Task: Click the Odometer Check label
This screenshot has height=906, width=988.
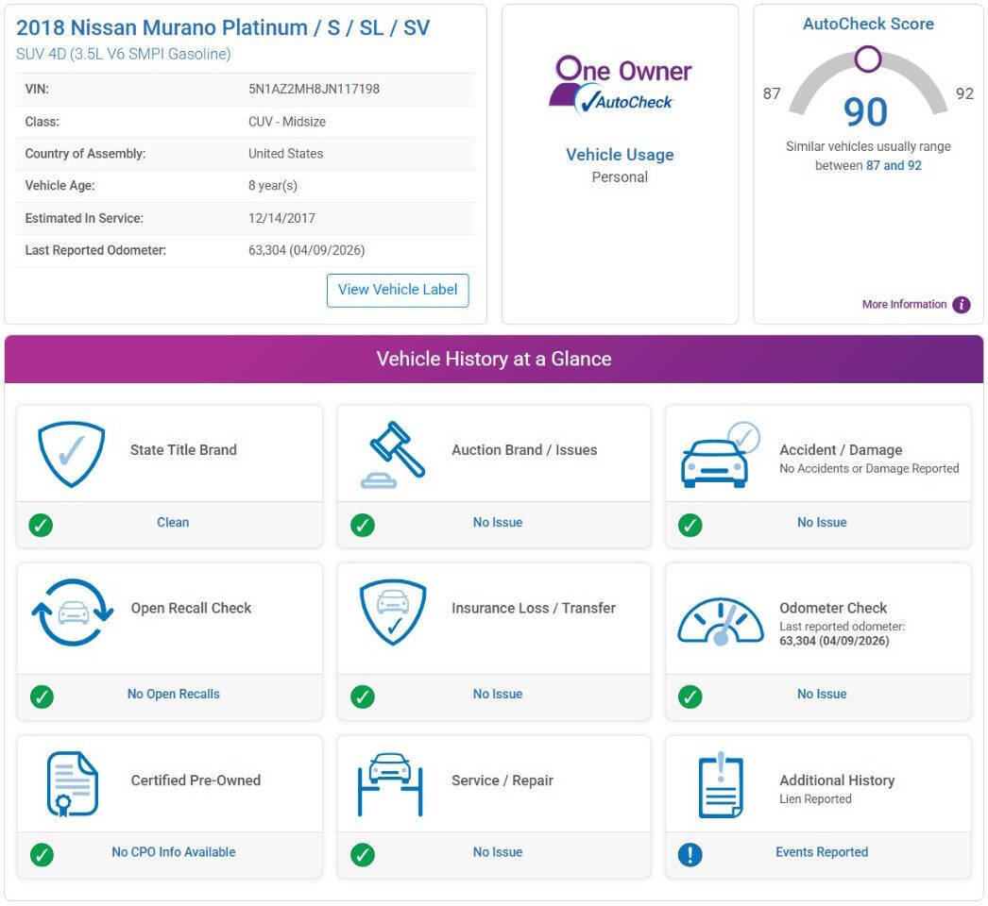Action: (833, 608)
